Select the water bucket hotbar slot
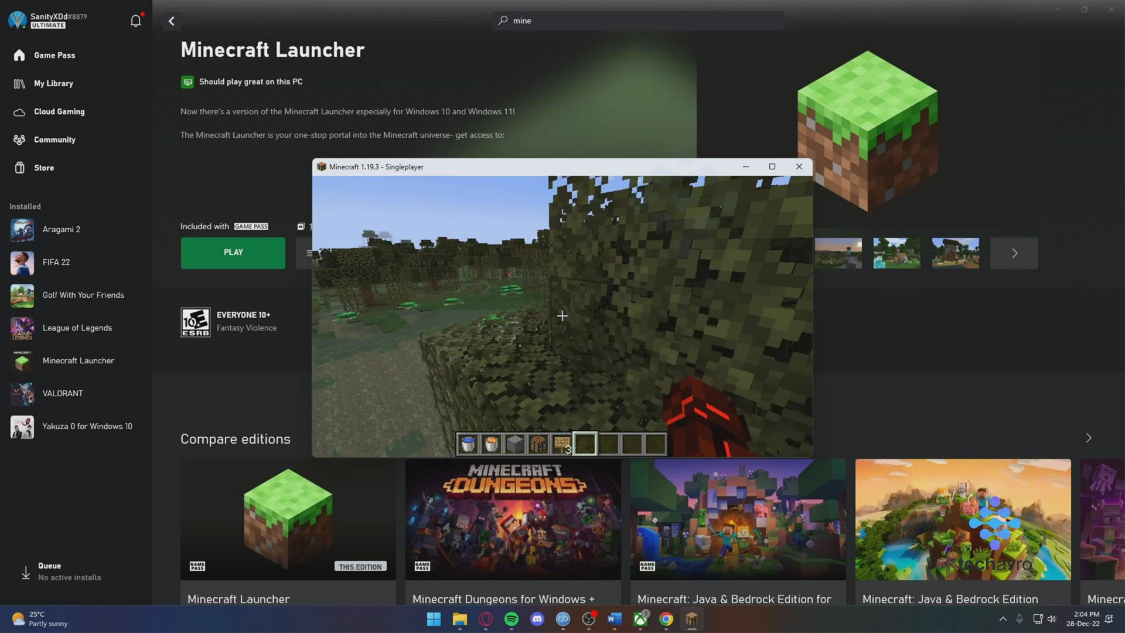 (x=468, y=444)
